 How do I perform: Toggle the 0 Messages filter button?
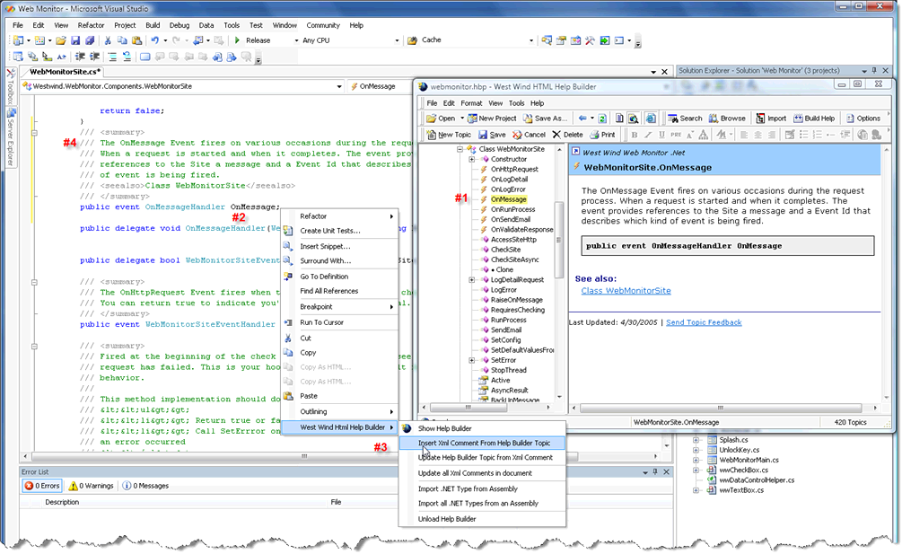pyautogui.click(x=145, y=486)
